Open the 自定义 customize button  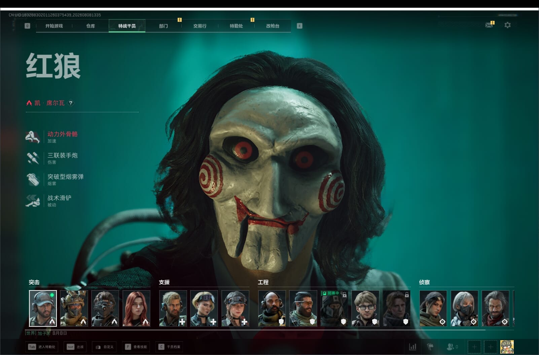click(x=104, y=347)
